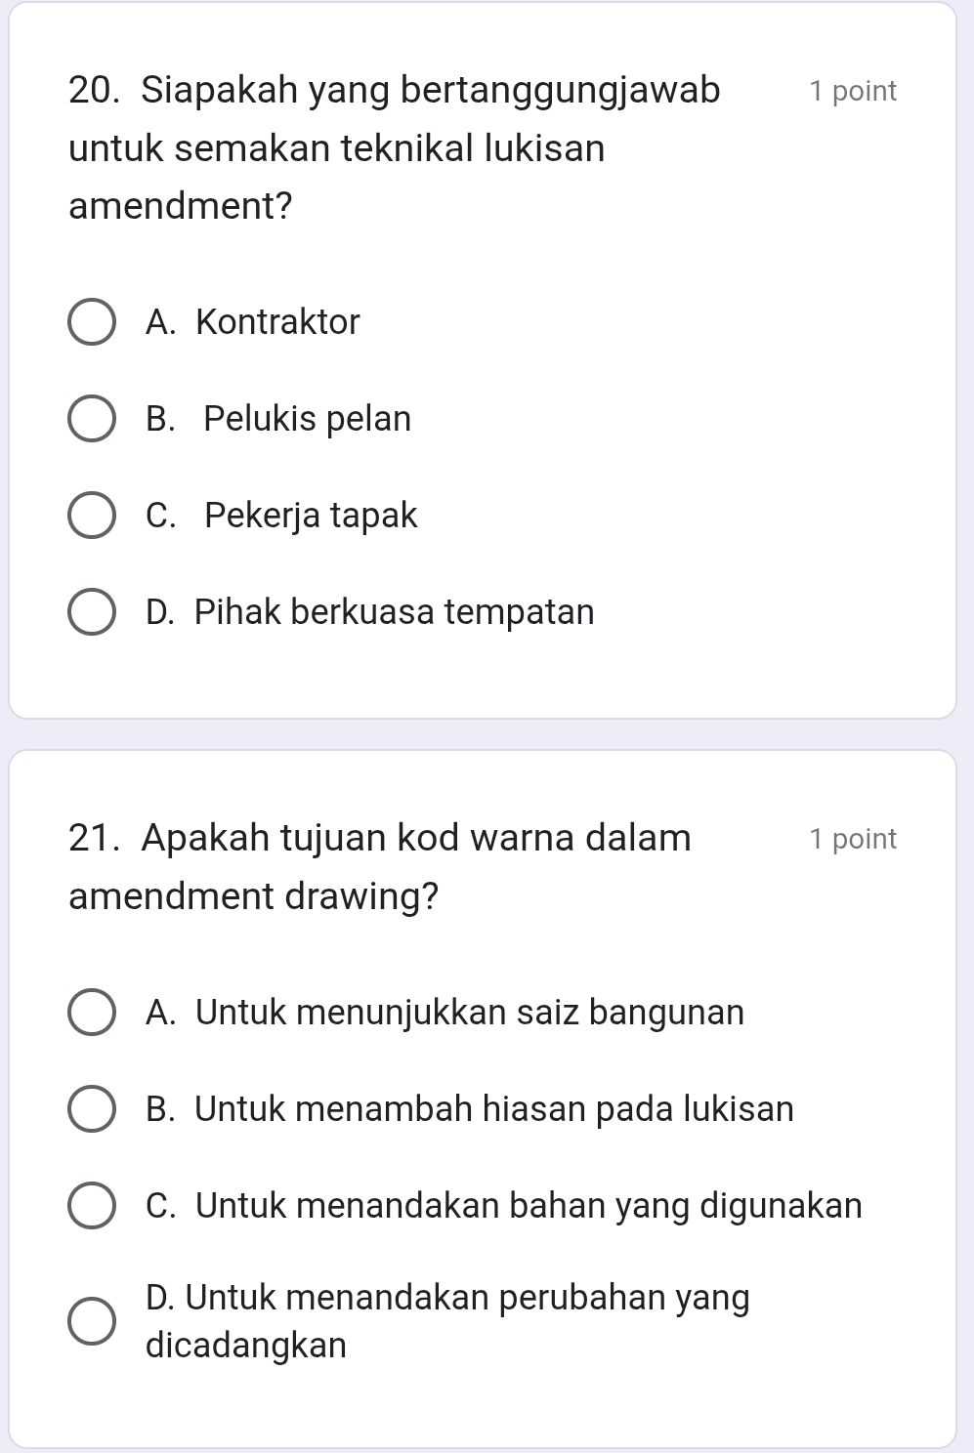Click the "1 point" label on question 21
974x1453 pixels.
852,839
